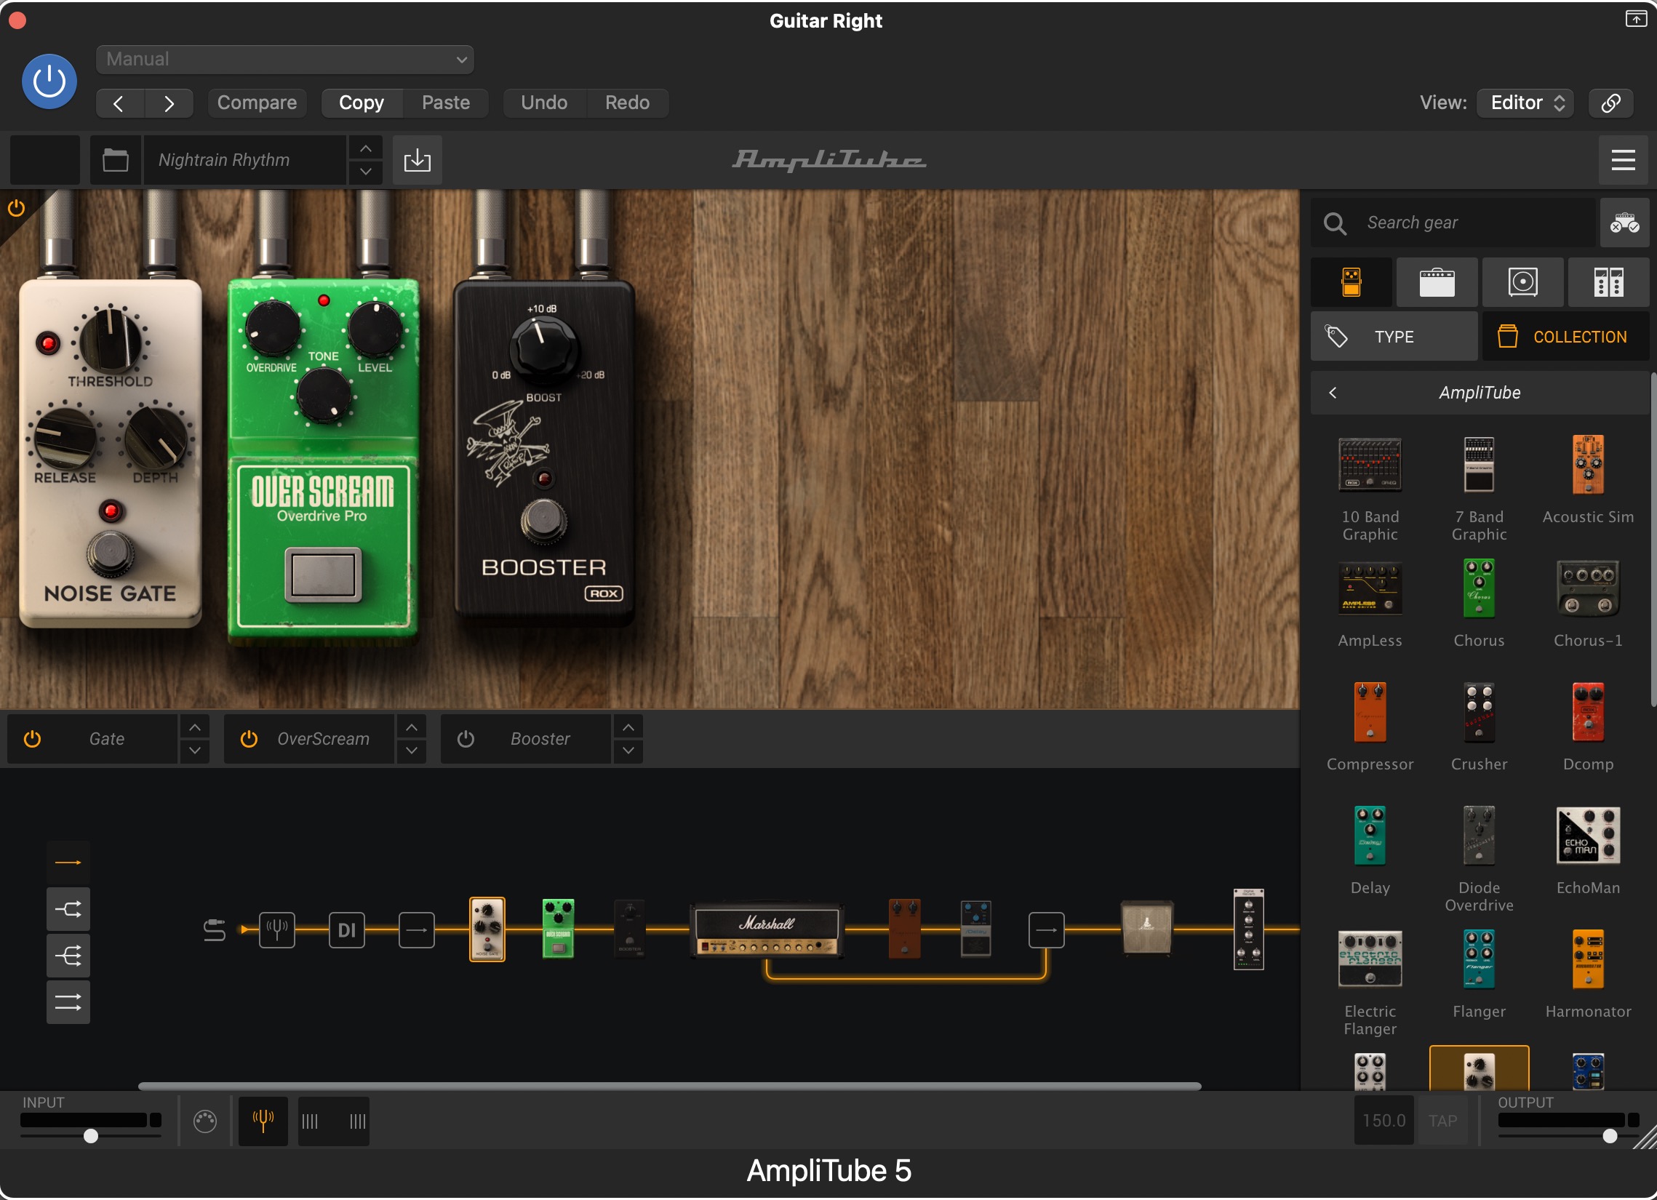This screenshot has height=1200, width=1657.
Task: Toggle the Gate slot power button
Action: point(32,739)
